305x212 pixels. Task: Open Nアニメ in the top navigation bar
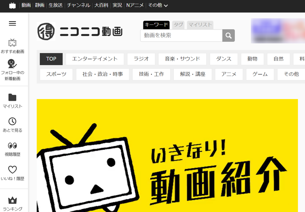point(135,5)
